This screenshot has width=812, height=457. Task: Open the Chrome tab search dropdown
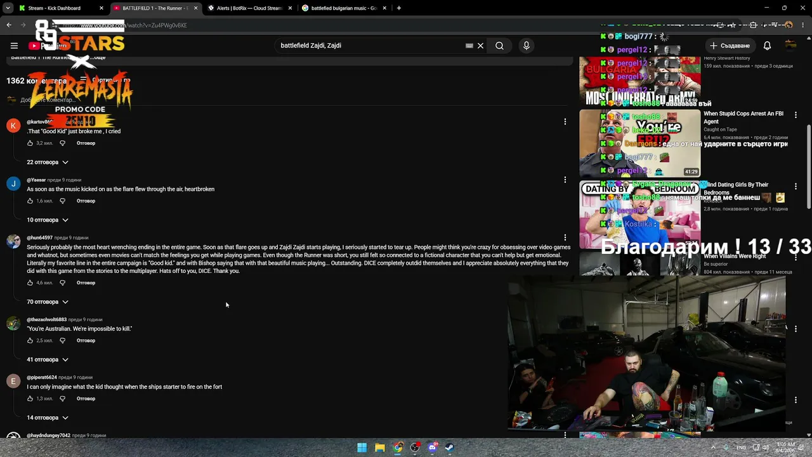click(x=8, y=8)
